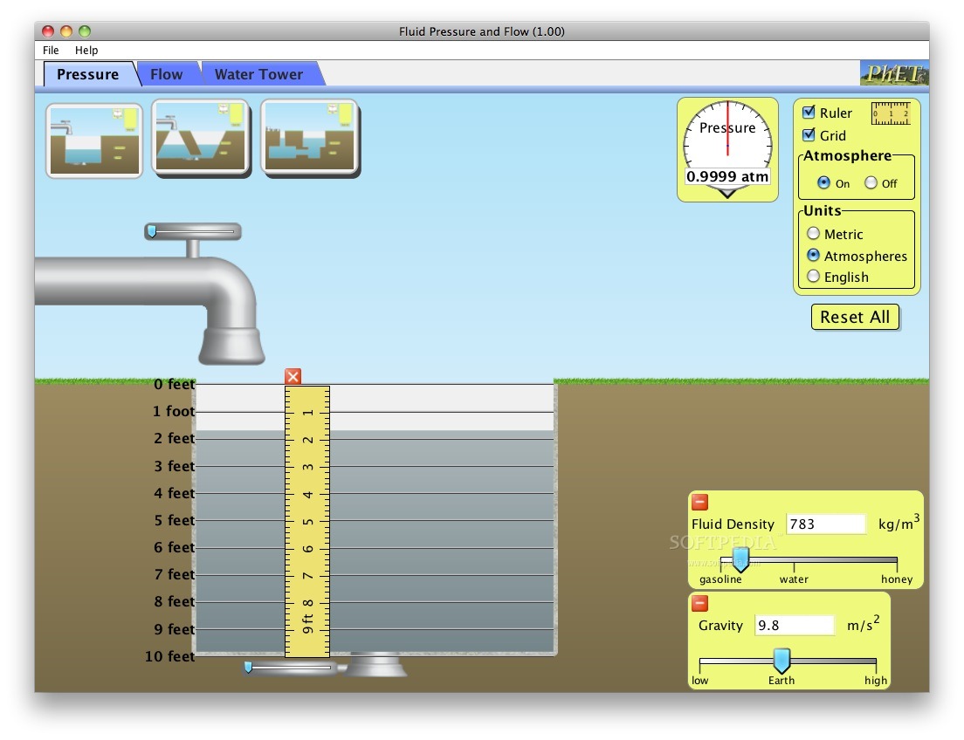Viewport: 964px width, 740px height.
Task: Turn Atmosphere Off radio button
Action: point(871,183)
